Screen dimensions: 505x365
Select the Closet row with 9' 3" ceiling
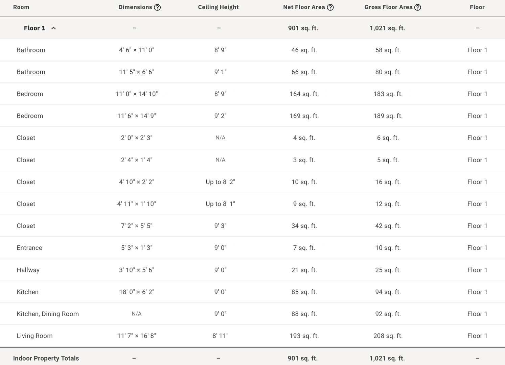(x=252, y=226)
